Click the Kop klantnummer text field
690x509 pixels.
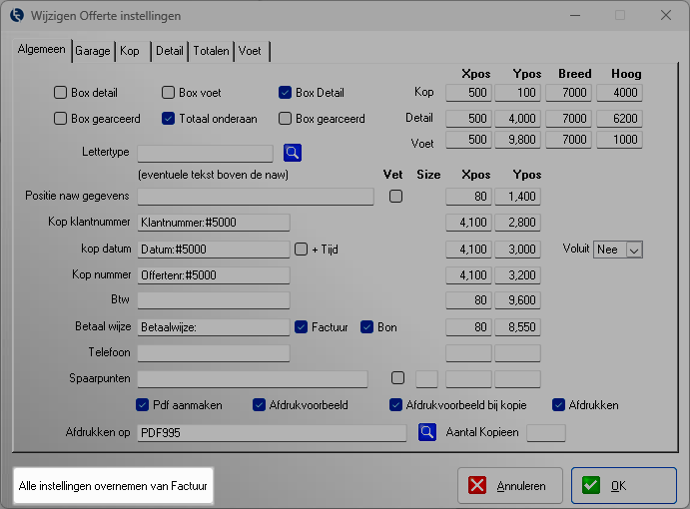coord(213,222)
